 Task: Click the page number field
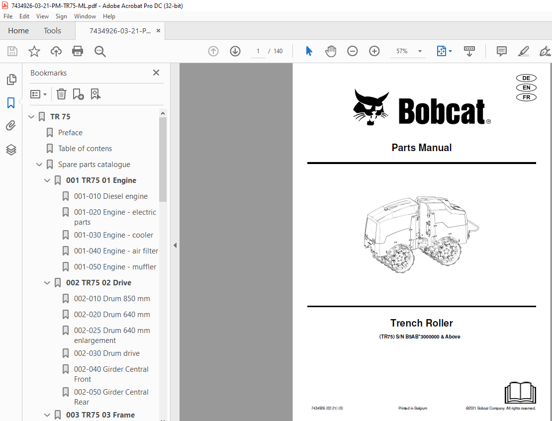(258, 51)
